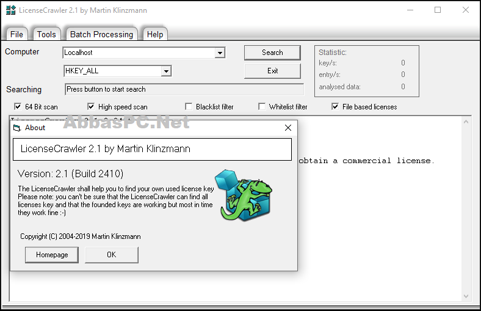Image resolution: width=481 pixels, height=311 pixels.
Task: Click the About dialog window icon
Action: (x=17, y=128)
